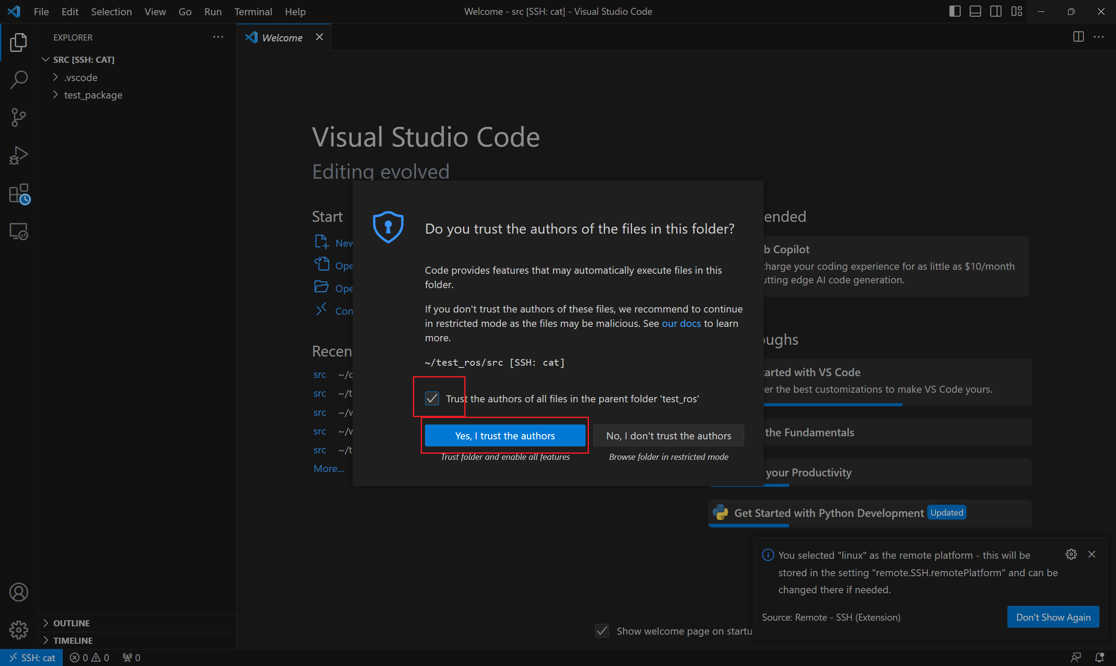
Task: Click No, I don't trust the authors
Action: point(668,435)
